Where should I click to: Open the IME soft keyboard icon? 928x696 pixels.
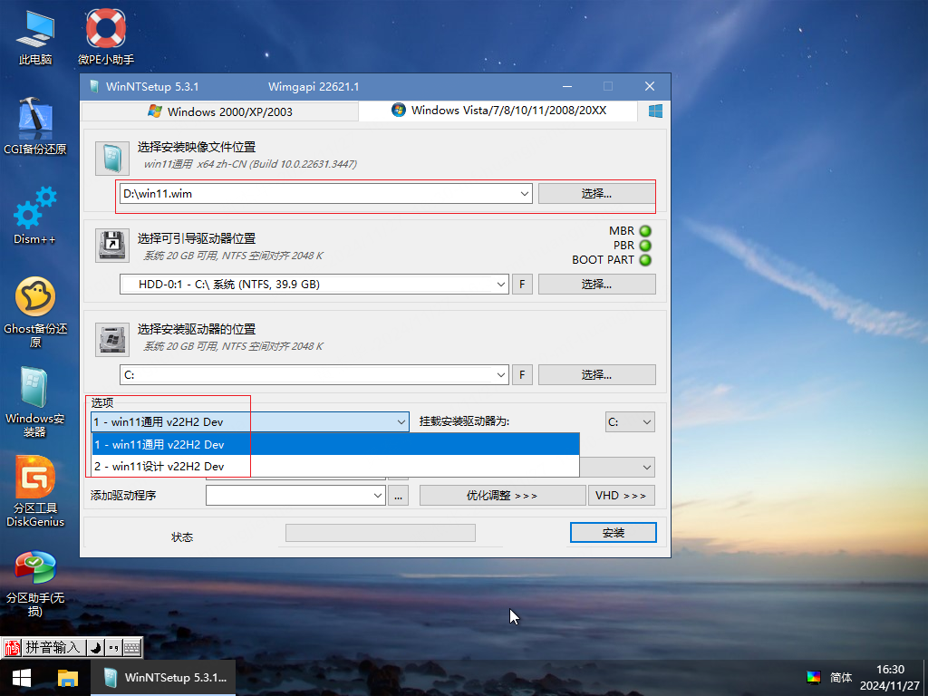click(132, 647)
